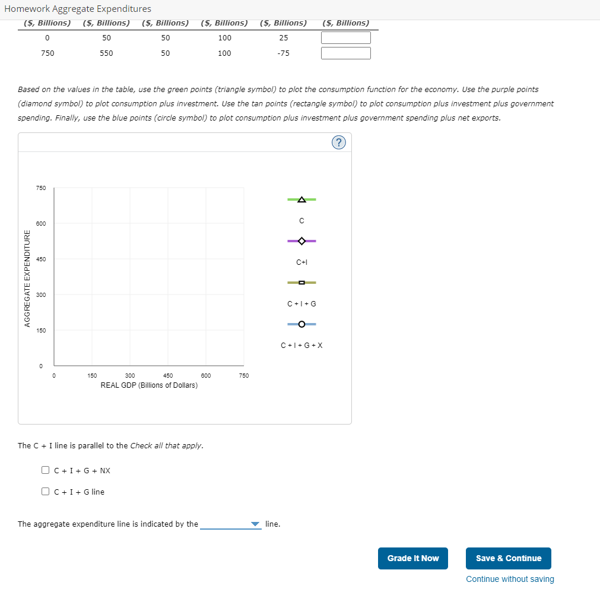Click the first empty table input field
The width and height of the screenshot is (600, 592).
345,37
